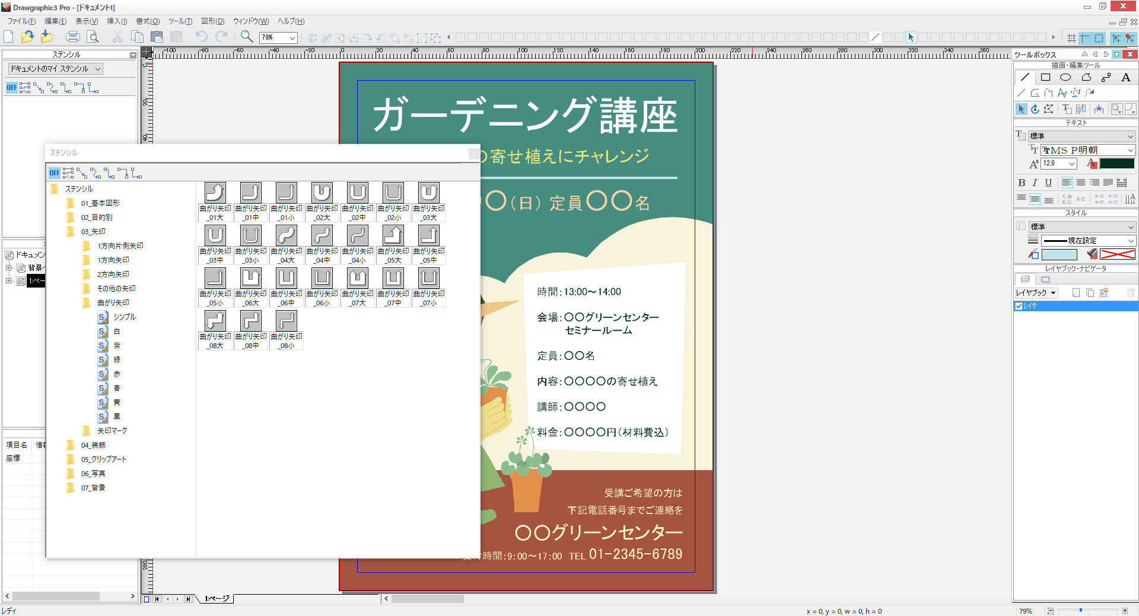Screen dimensions: 1139x616
Task: Select the ellipse drawing tool
Action: 1065,77
